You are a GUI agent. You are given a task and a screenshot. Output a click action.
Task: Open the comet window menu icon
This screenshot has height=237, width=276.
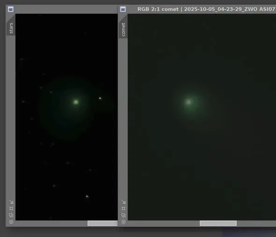[123, 9]
